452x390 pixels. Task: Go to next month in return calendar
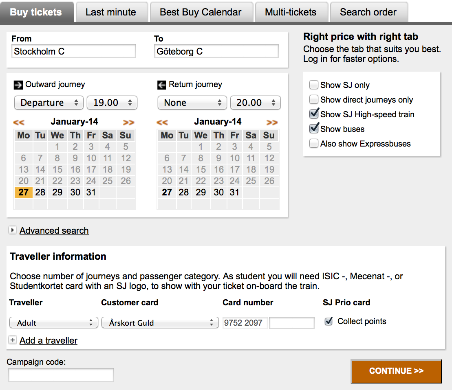[x=272, y=122]
